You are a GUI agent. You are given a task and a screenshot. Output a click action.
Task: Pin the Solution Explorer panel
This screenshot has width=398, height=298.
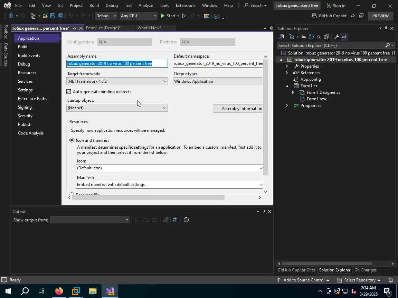[386, 28]
